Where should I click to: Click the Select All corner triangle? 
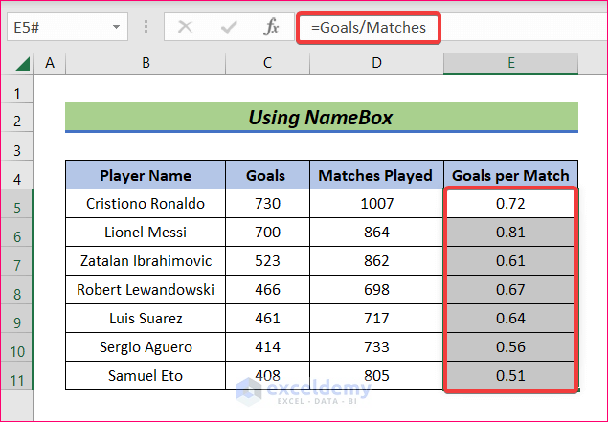[x=23, y=64]
